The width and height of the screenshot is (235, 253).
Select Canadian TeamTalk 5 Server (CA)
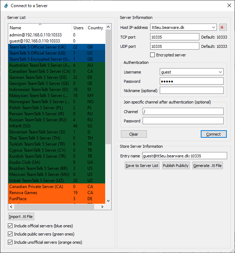tap(57, 71)
